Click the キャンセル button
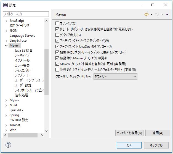Screen dimensions: 173x154 pyautogui.click(x=156, y=145)
